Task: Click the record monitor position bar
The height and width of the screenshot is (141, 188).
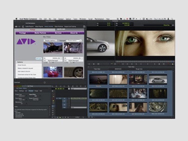Action: tap(145, 61)
